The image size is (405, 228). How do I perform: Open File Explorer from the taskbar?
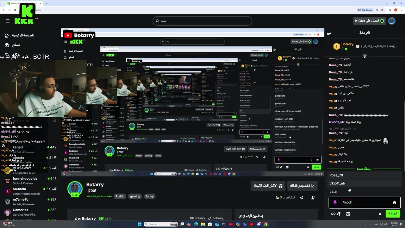tap(203, 224)
